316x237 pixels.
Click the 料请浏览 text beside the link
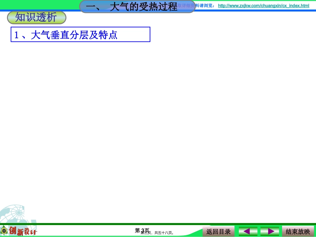[205, 6]
